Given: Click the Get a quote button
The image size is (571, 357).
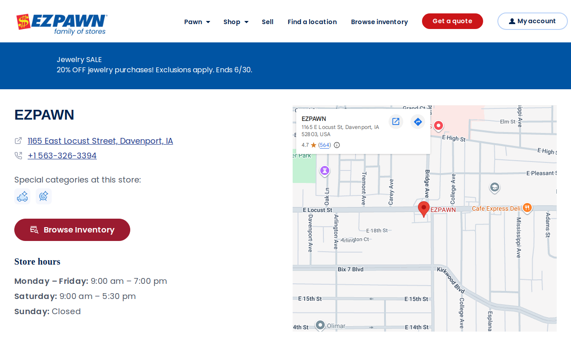Looking at the screenshot, I should 452,21.
